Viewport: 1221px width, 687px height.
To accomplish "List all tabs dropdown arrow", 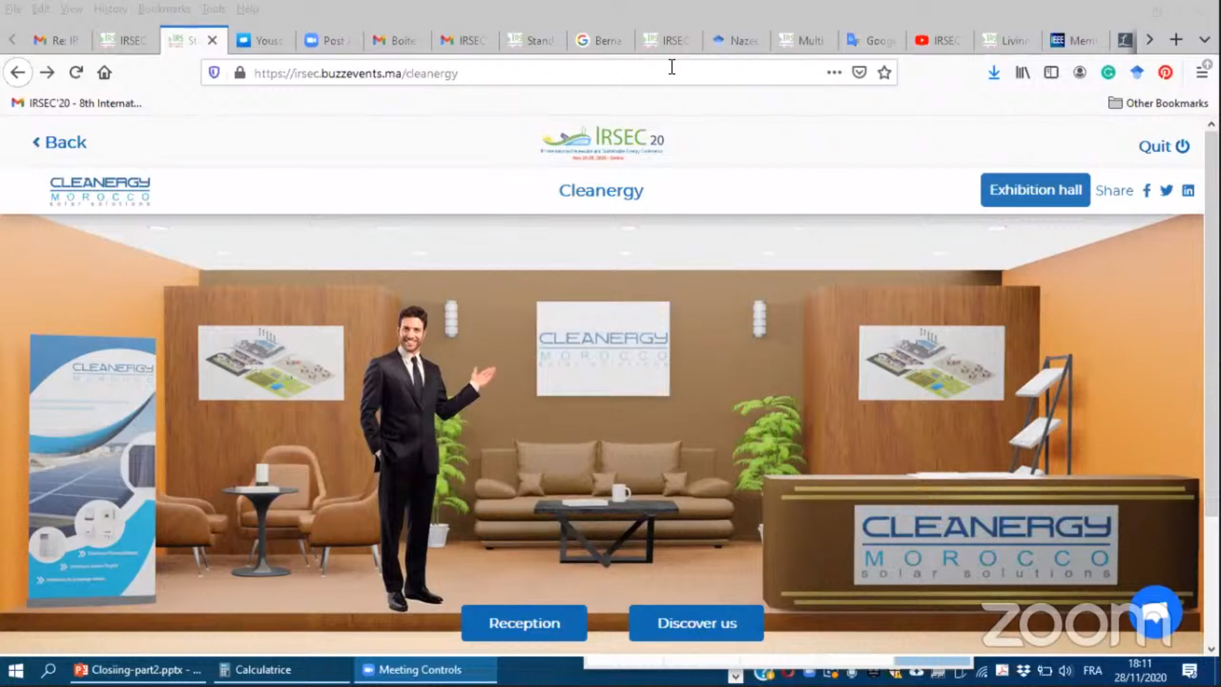I will pyautogui.click(x=1204, y=39).
